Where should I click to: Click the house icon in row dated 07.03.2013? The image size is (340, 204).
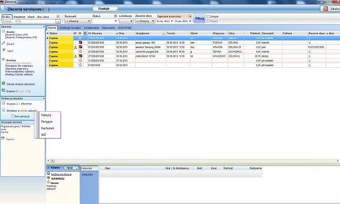click(80, 60)
